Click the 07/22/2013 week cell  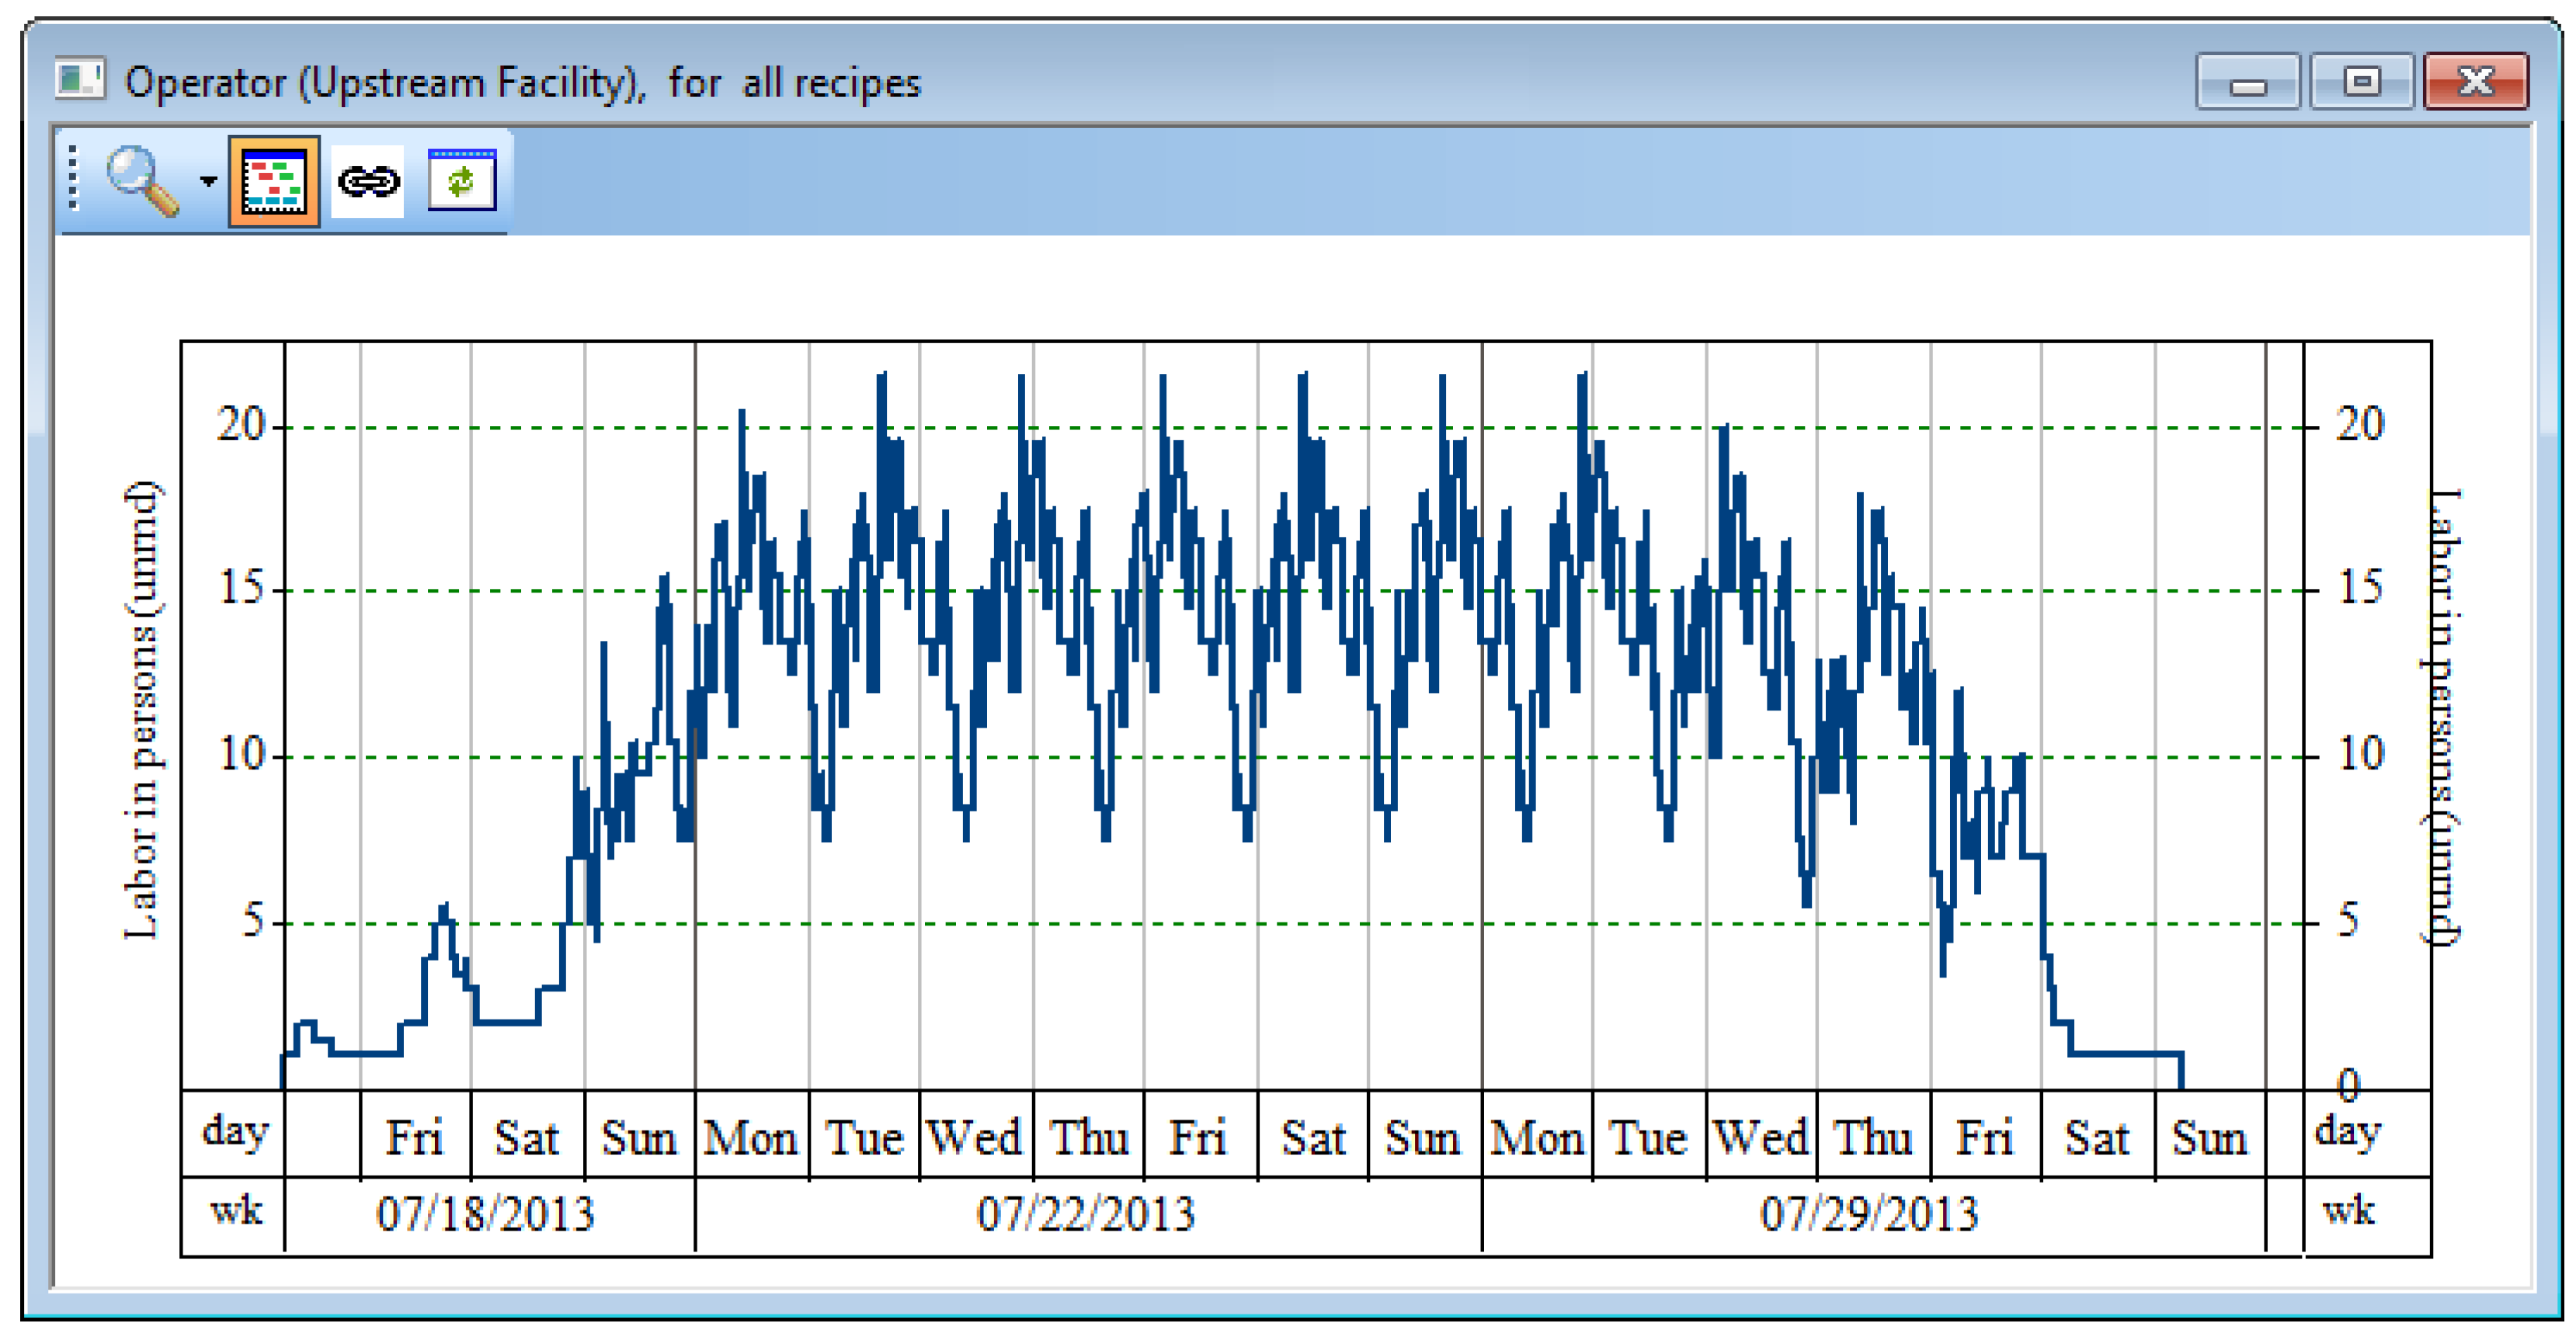1086,1214
